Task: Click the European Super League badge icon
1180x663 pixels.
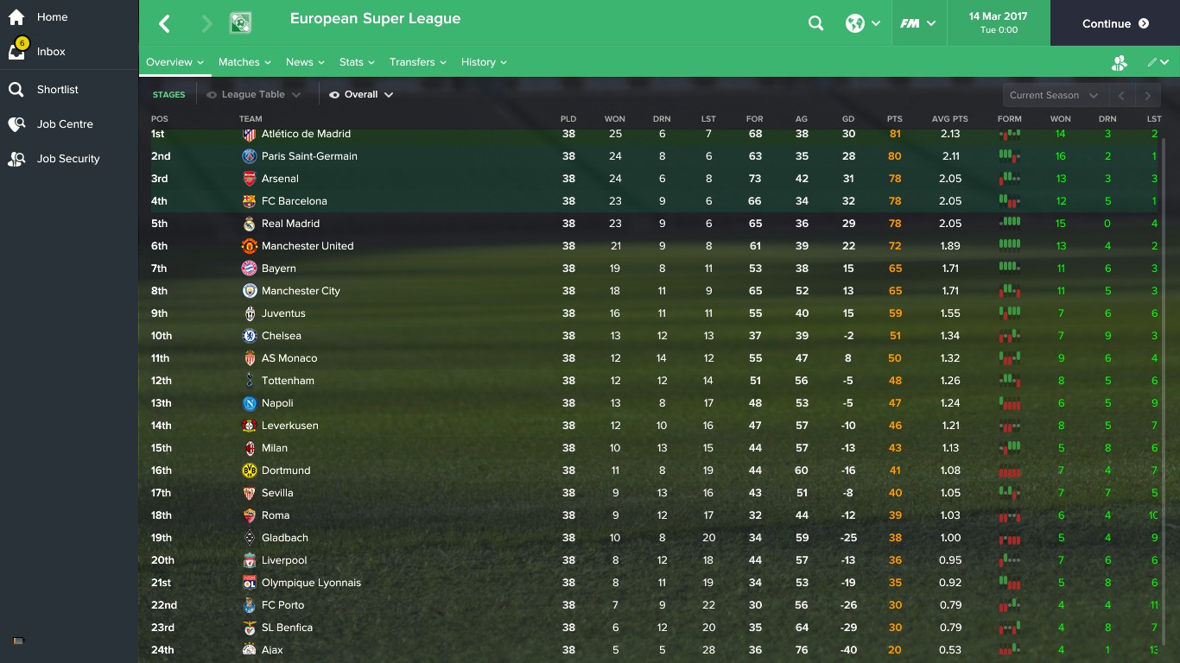Action: coord(240,23)
